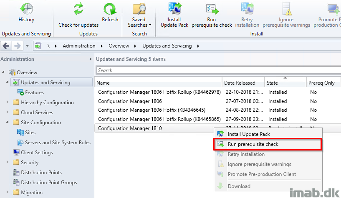This screenshot has width=341, height=198.
Task: Sort by the Prereq Only column header
Action: pos(323,83)
